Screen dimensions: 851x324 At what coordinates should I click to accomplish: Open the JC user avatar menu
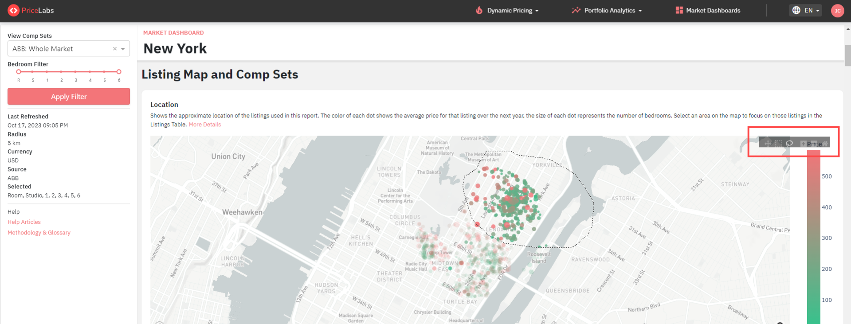[x=837, y=11]
